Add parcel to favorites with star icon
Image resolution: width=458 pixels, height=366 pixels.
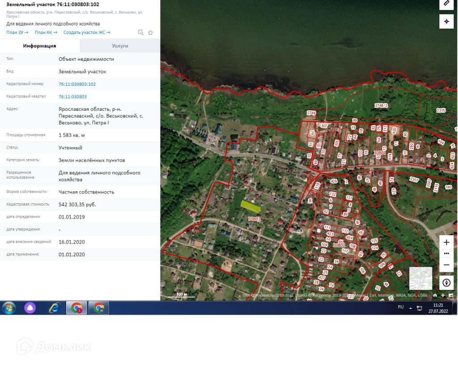point(150,33)
